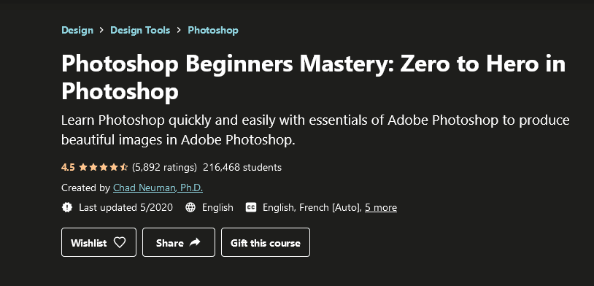The image size is (594, 286).
Task: Click the globe language icon
Action: point(190,208)
